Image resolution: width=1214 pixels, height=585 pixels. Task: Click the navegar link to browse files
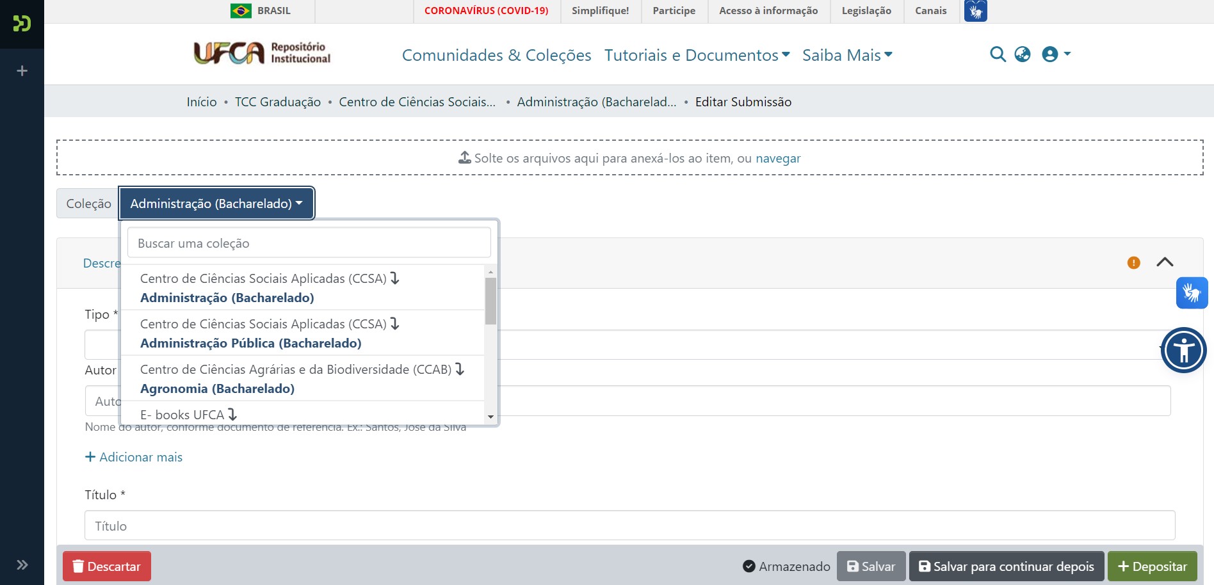[778, 158]
